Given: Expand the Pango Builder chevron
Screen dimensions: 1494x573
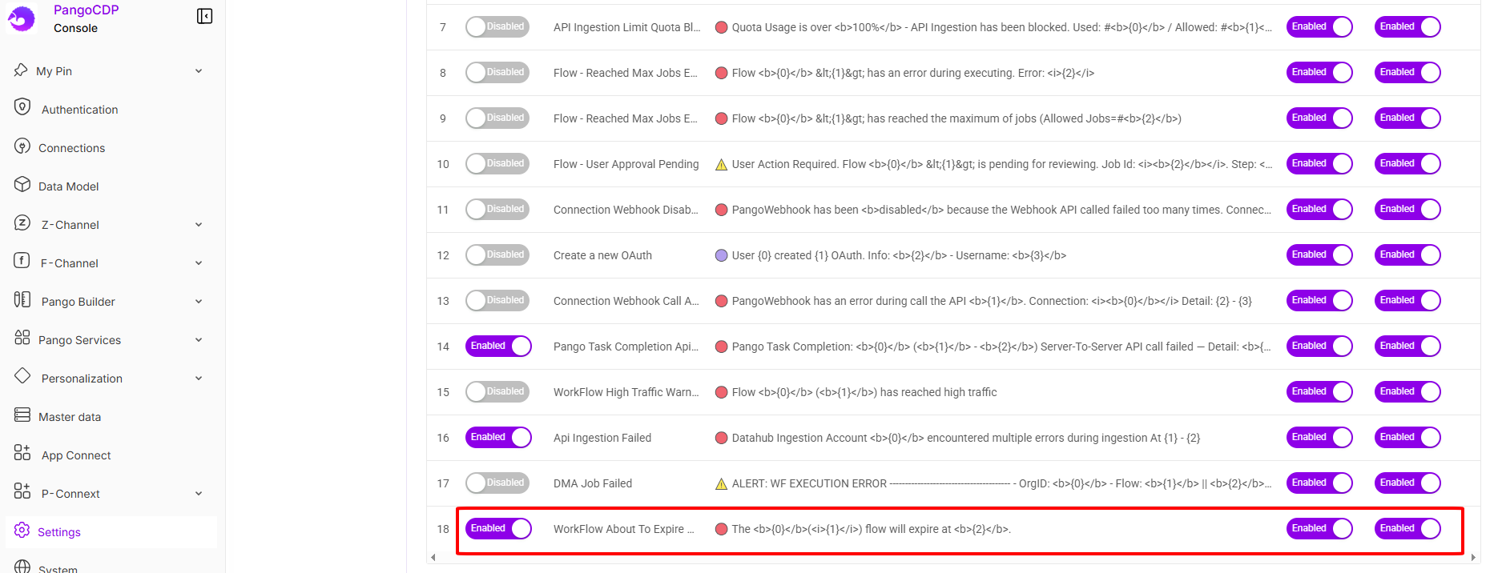Looking at the screenshot, I should click(199, 302).
